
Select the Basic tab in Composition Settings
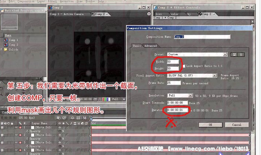pyautogui.click(x=137, y=46)
